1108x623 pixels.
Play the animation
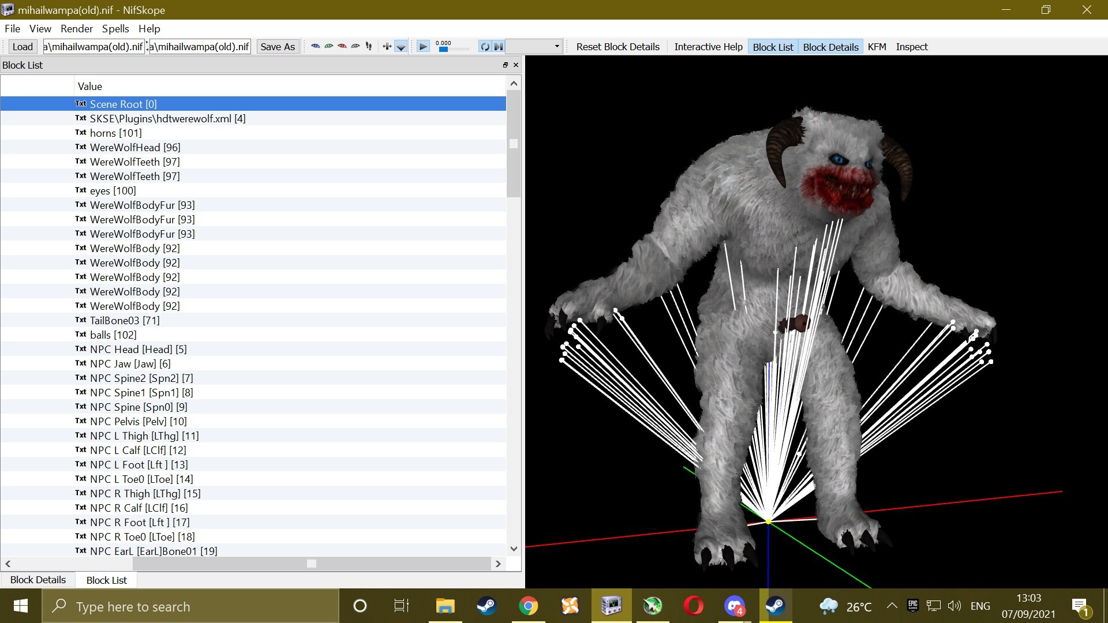423,47
